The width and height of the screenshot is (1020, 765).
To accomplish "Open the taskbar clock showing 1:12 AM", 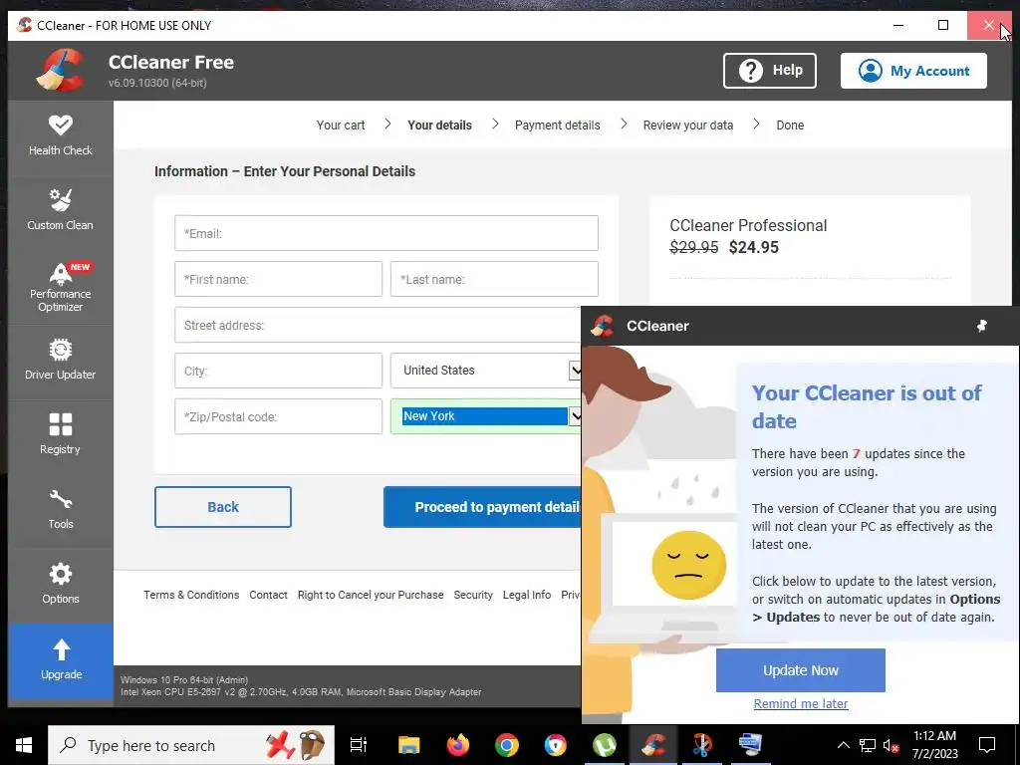I will pos(934,745).
